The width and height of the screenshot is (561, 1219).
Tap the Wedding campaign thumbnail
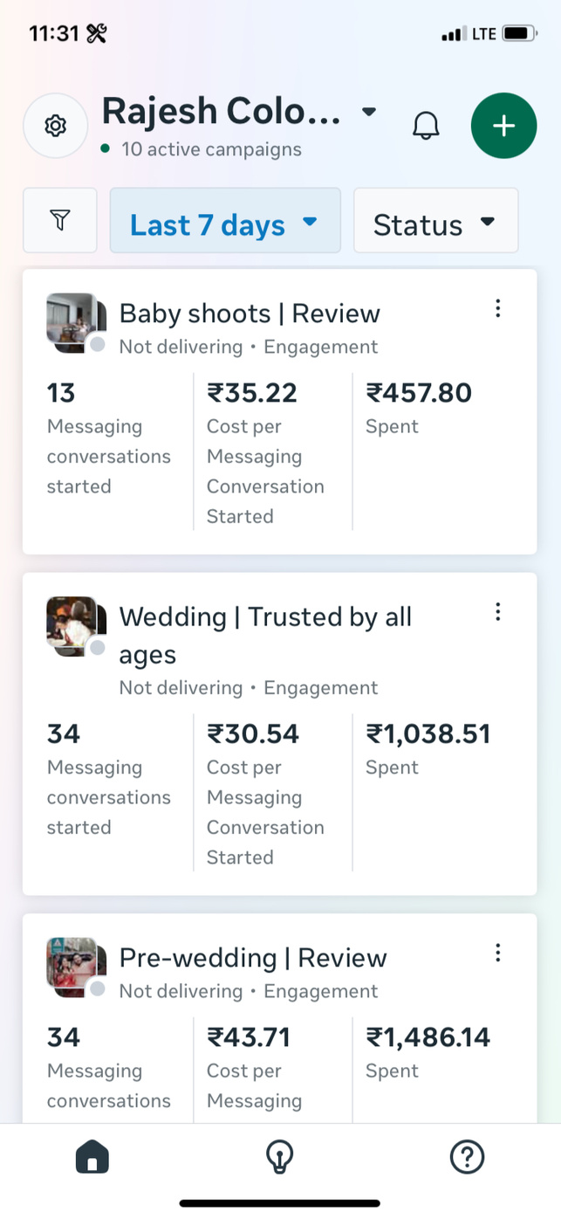pos(75,626)
